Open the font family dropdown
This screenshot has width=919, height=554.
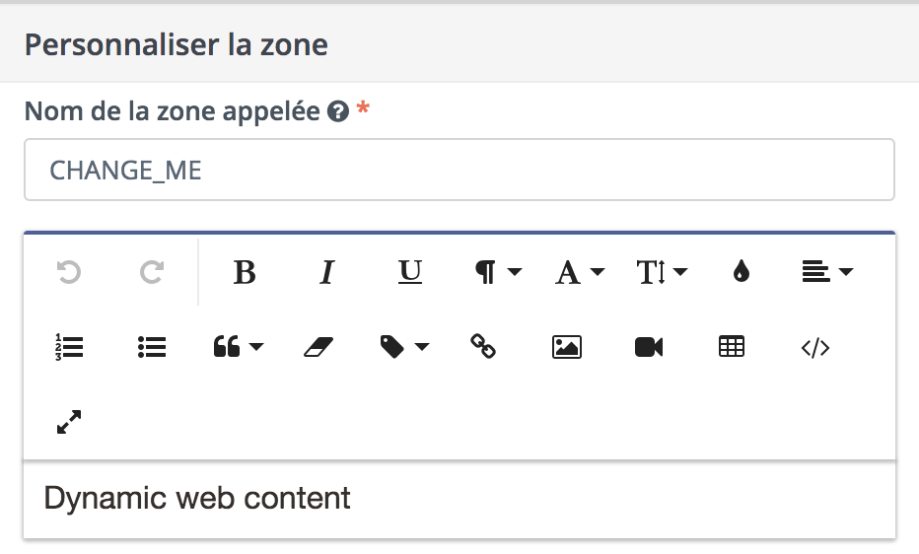click(580, 272)
